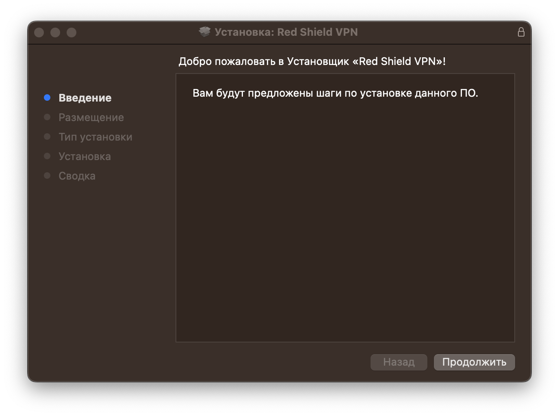Click the Добро пожаловать welcome heading
559x416 pixels.
point(312,61)
